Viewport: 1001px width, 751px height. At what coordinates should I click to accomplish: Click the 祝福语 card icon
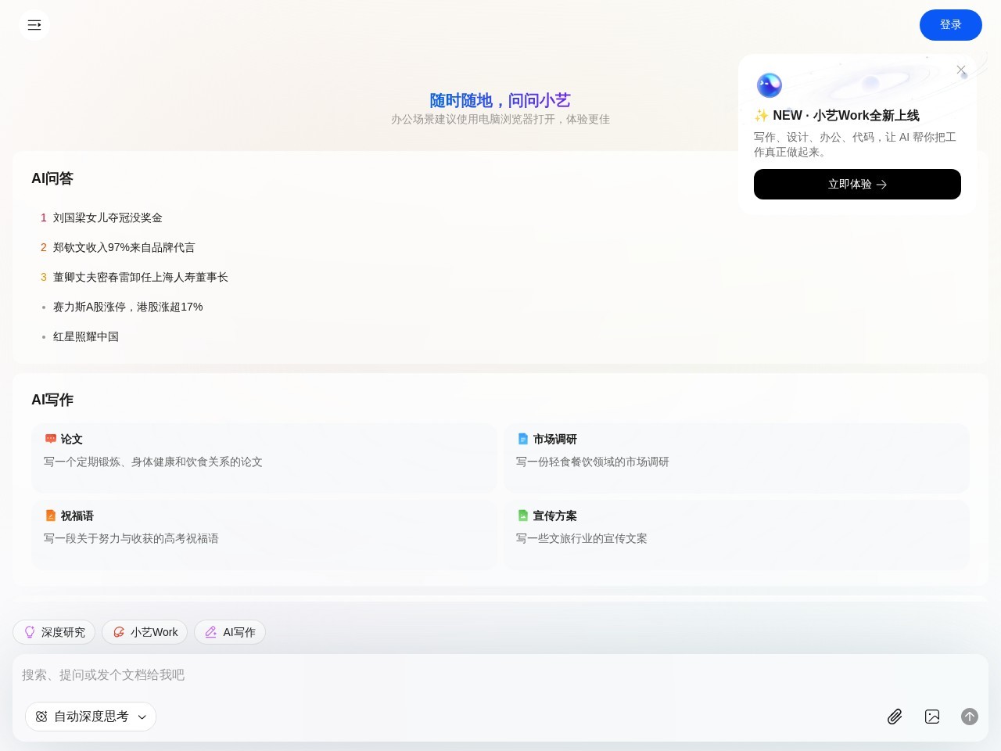click(51, 516)
